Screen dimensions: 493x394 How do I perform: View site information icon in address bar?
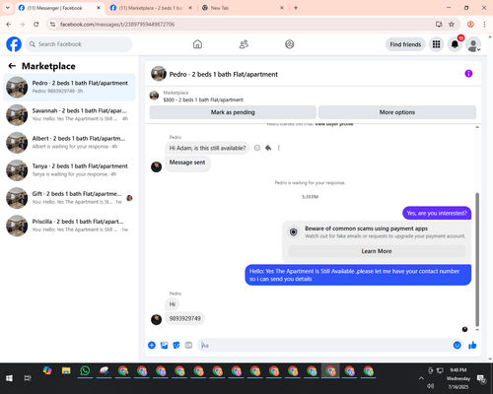[x=52, y=25]
